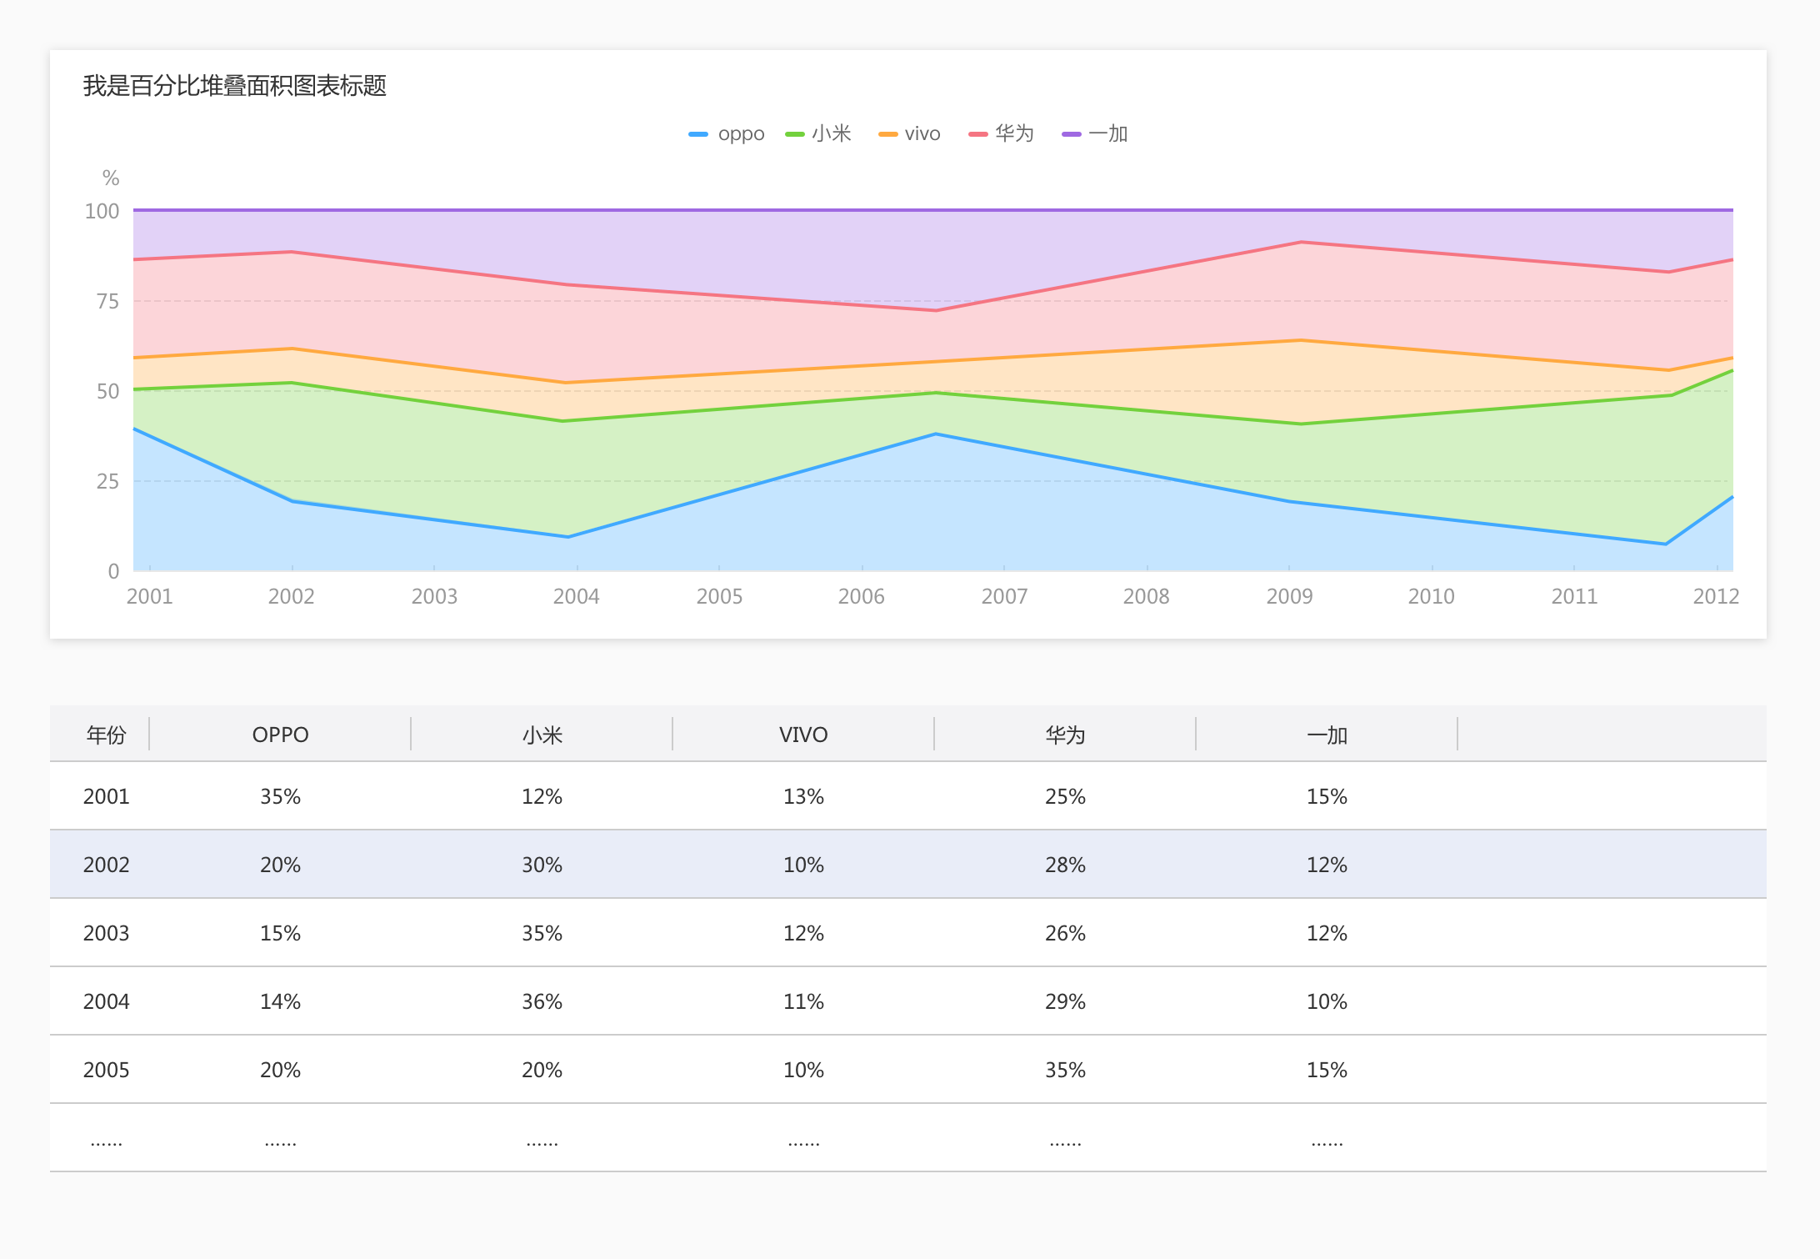Screen dimensions: 1820x1259
Task: Hide the 一加 series via legend
Action: 1107,133
